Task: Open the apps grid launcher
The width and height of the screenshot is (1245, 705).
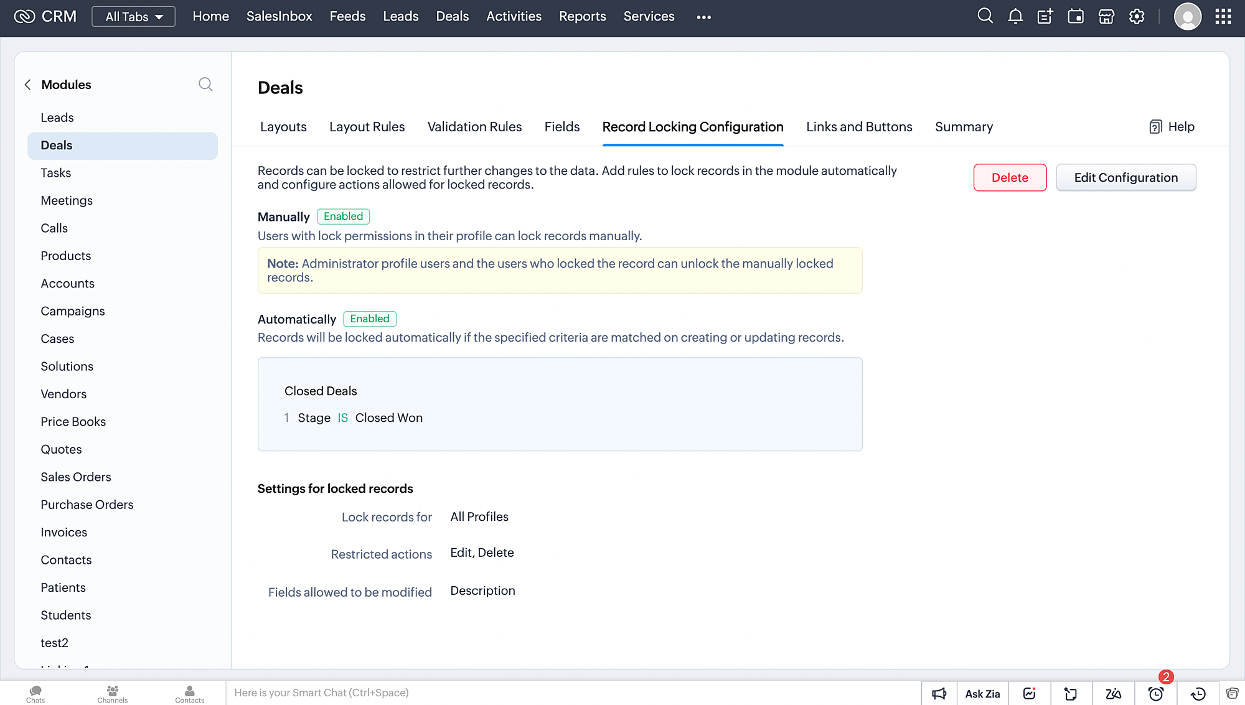Action: point(1223,16)
